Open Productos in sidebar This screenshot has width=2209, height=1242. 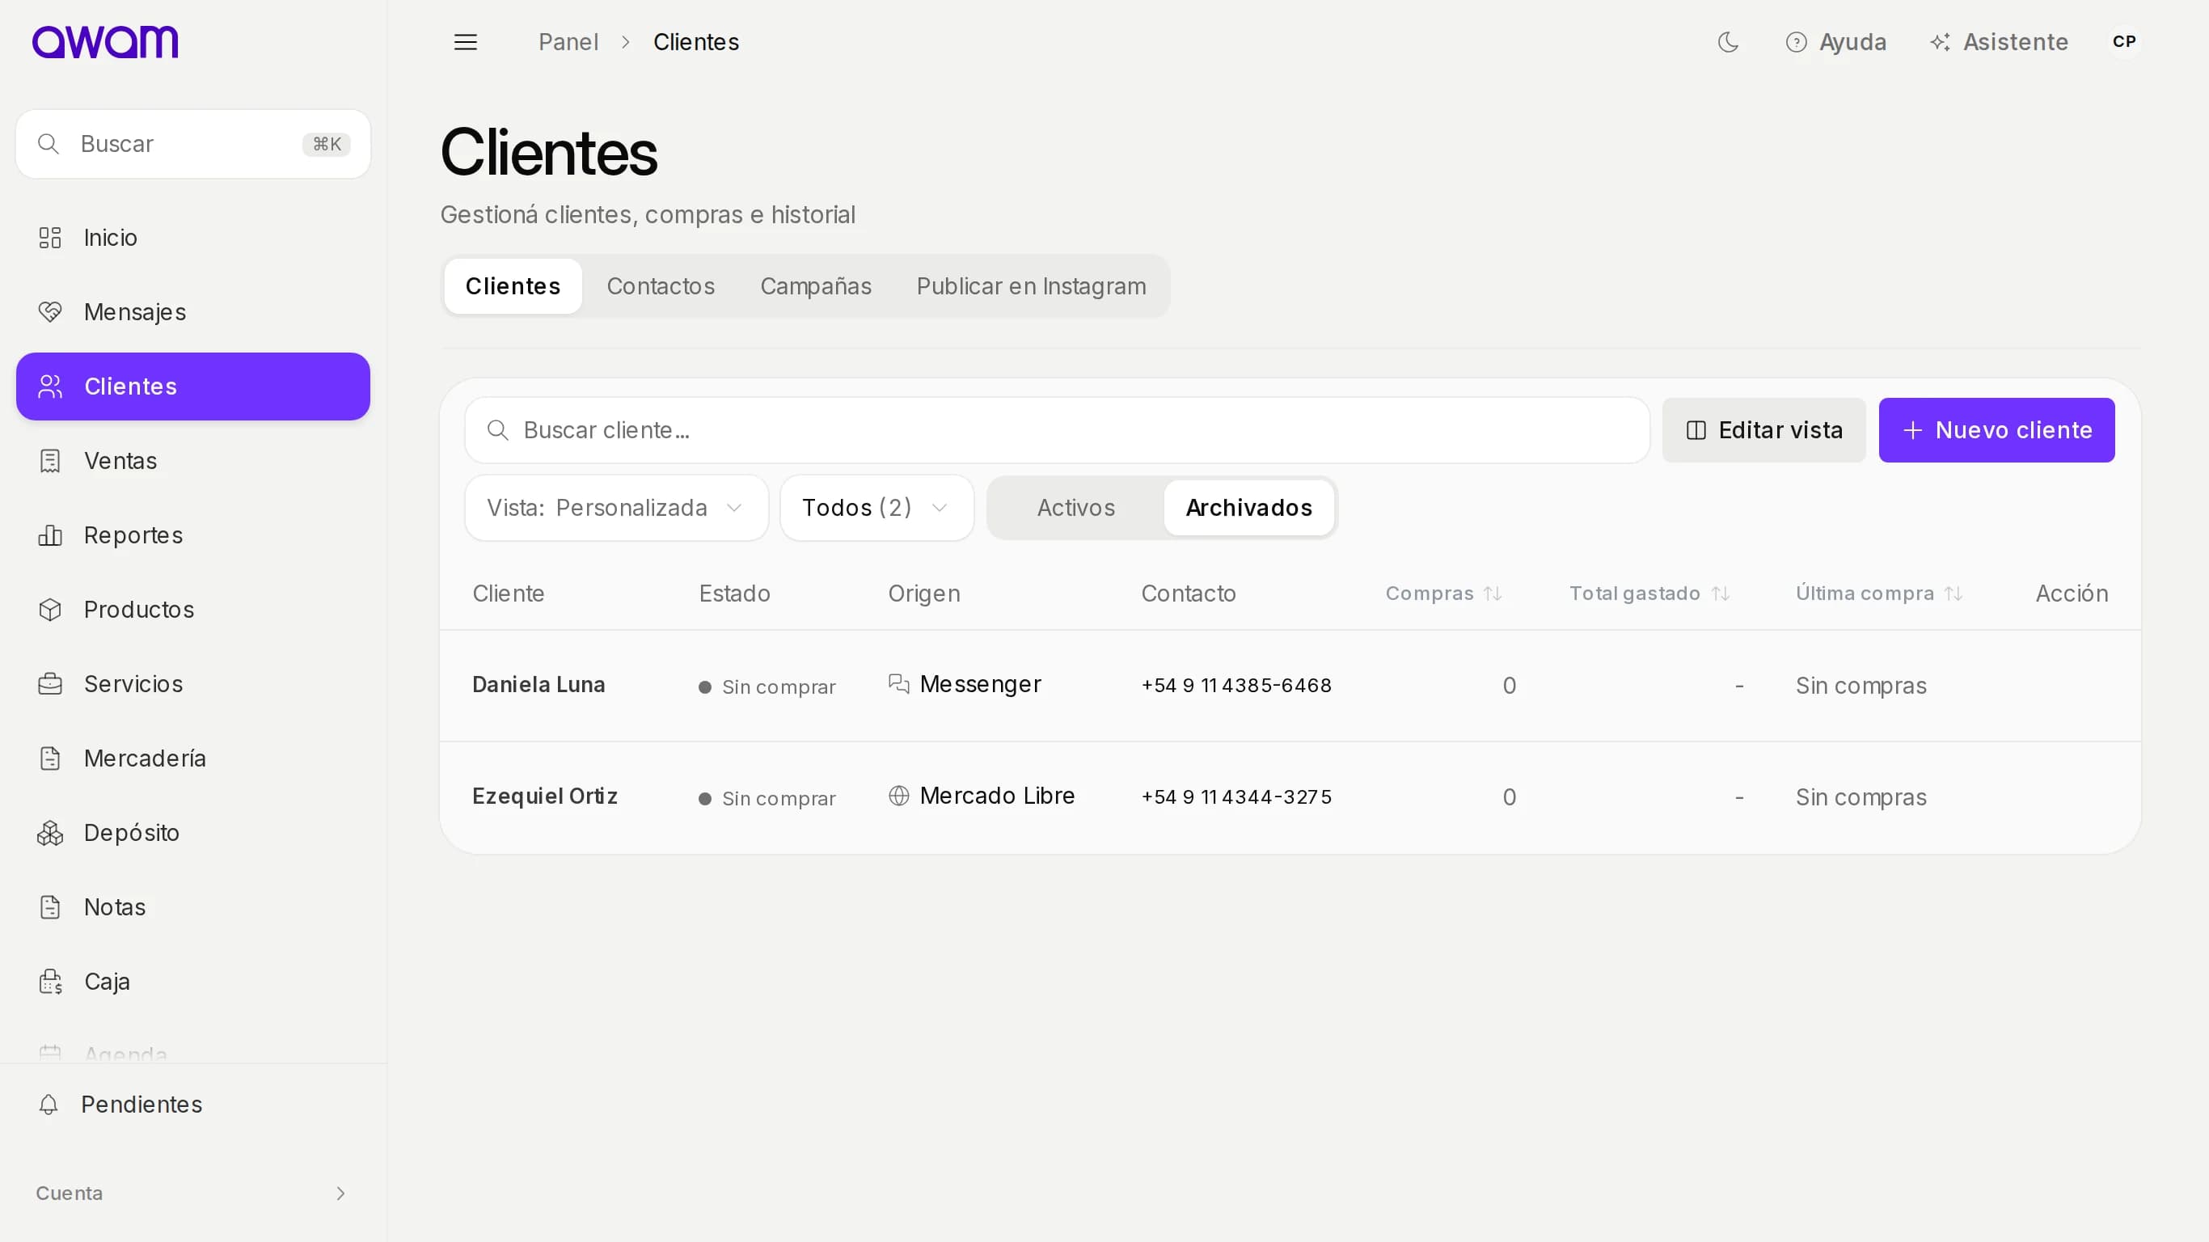[193, 610]
